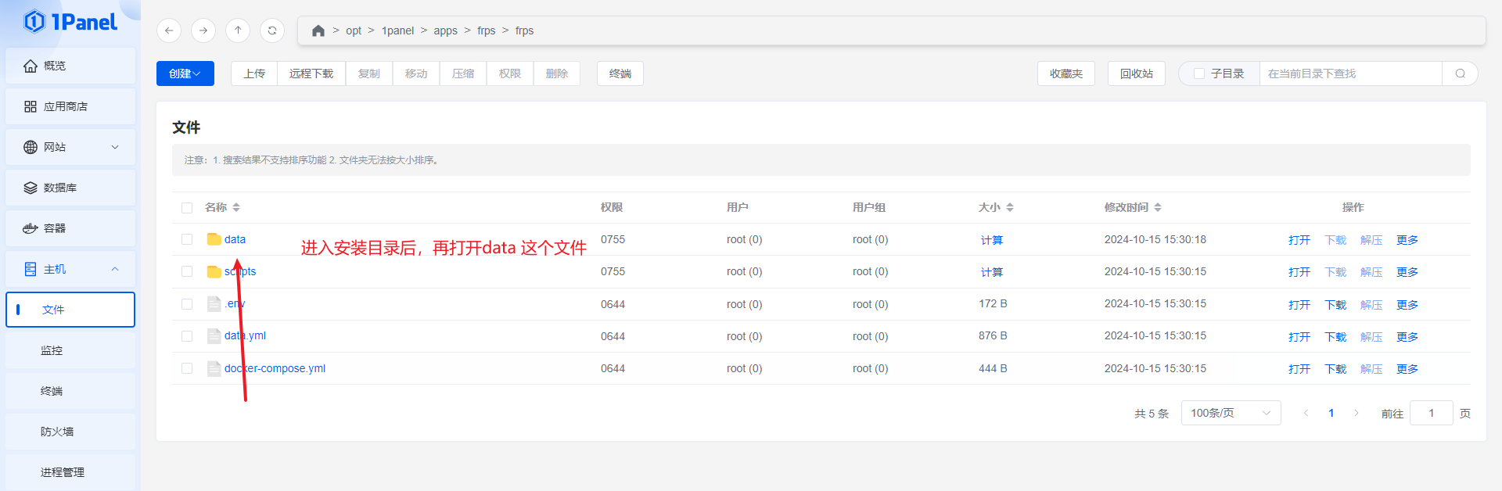Open 终端 terminal in sidebar
Image resolution: width=1502 pixels, height=491 pixels.
(70, 391)
